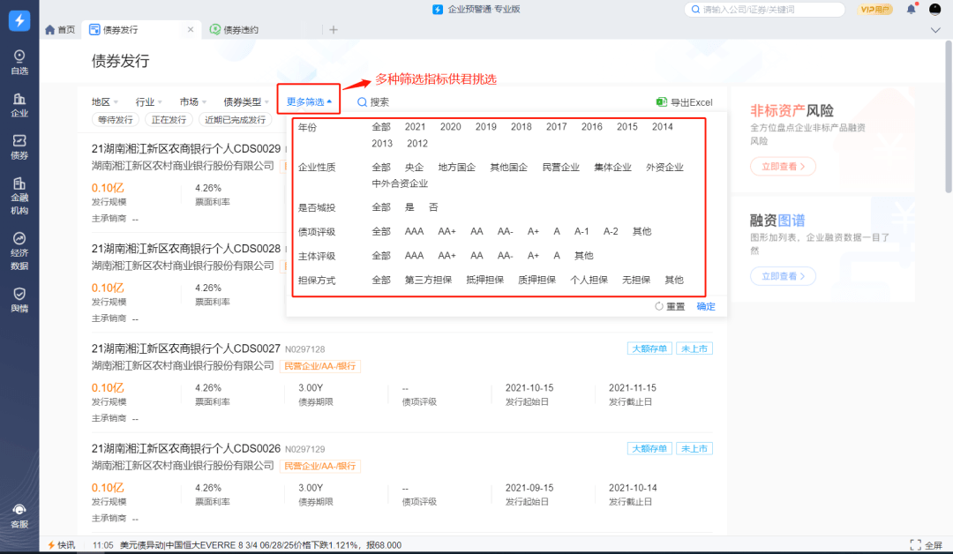
Task: Click 大额存单 tag on CDS0027 row
Action: pyautogui.click(x=649, y=348)
